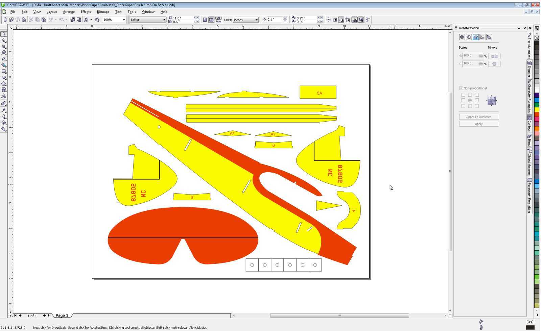541x331 pixels.
Task: Click the New document icon
Action: (x=5, y=20)
